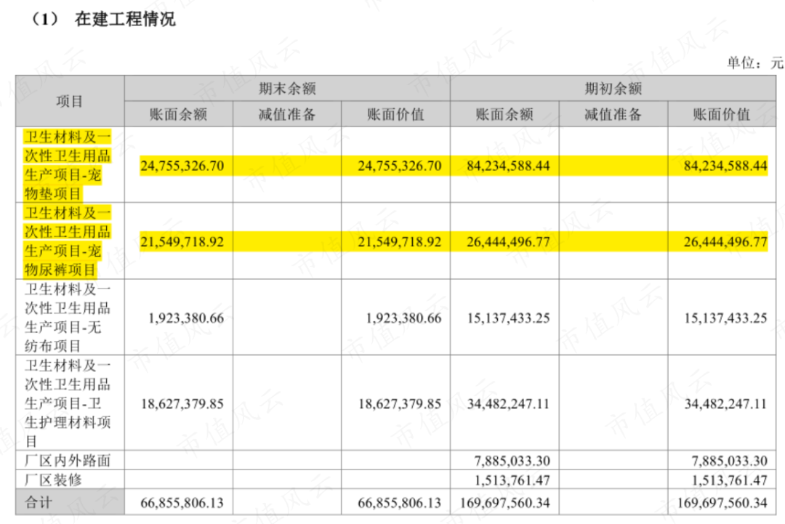Select total 66,855,806.13 in 期末 账面价值 column
The image size is (785, 524).
click(x=400, y=502)
